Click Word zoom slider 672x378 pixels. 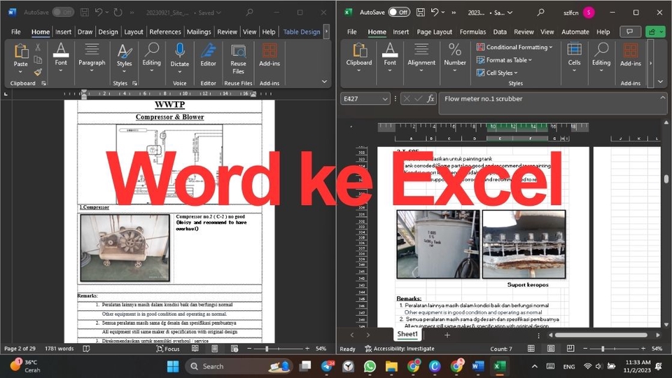pos(279,349)
